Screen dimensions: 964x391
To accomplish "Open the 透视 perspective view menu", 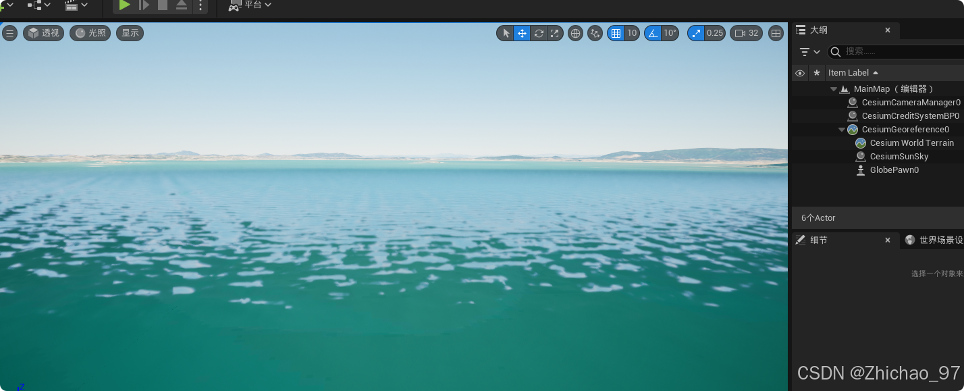I will (43, 33).
